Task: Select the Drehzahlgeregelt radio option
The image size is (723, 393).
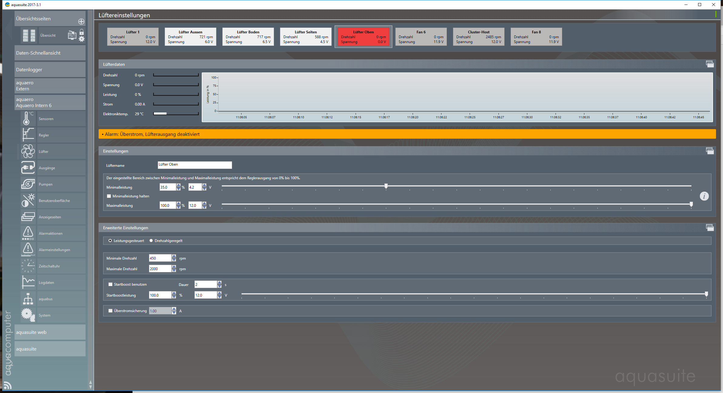Action: tap(151, 241)
